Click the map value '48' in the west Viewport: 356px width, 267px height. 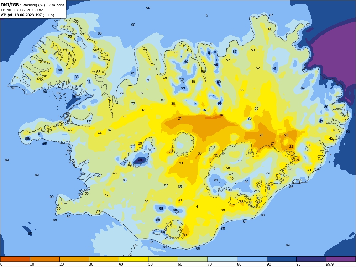[x=115, y=173]
